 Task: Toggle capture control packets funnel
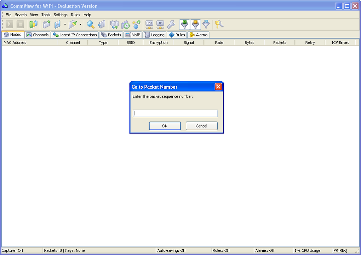(206, 24)
